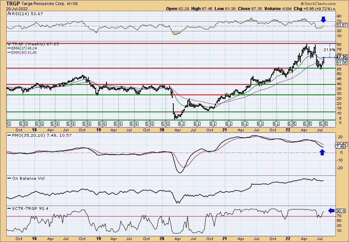Click the Close 67.35 header value
Viewport: 349px width, 242px height.
click(249, 9)
